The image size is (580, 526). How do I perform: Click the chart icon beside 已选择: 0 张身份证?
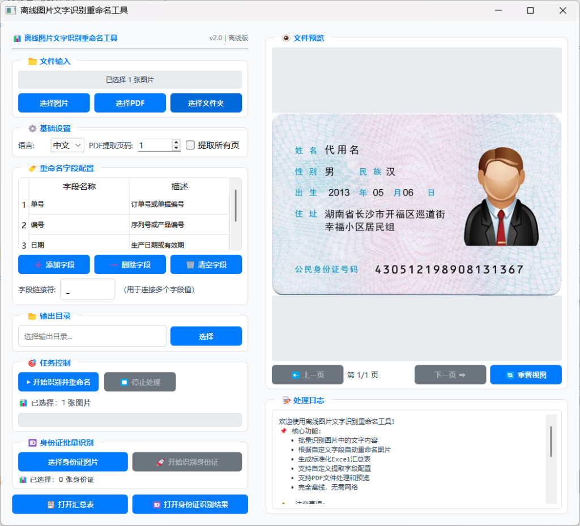click(x=23, y=480)
